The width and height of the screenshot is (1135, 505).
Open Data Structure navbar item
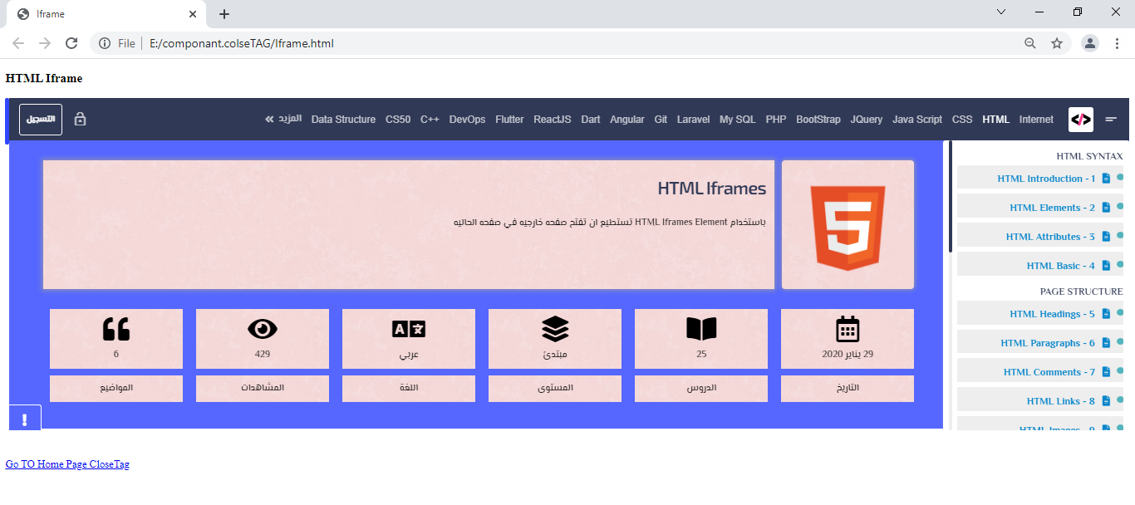343,120
